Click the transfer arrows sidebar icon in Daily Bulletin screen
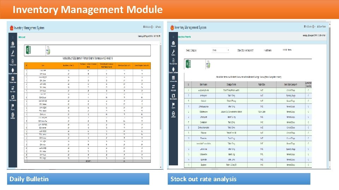339x190 pixels. (13, 88)
